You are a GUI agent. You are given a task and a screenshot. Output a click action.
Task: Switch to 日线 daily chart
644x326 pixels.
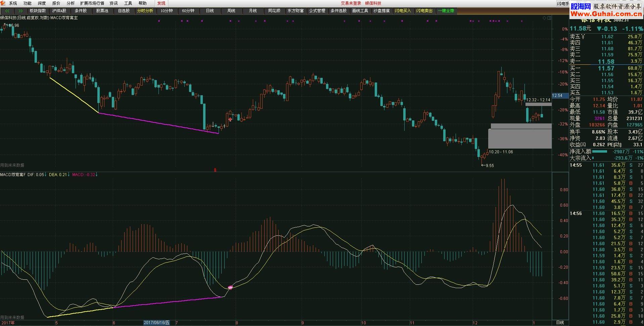[210, 11]
